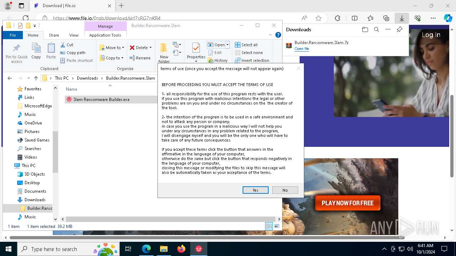456x256 pixels.
Task: Select Documents in the navigation pane
Action: tap(35, 191)
